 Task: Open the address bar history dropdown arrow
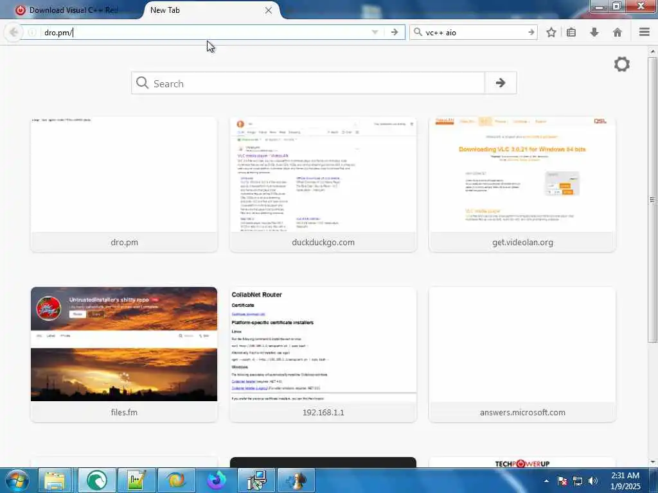click(x=375, y=32)
